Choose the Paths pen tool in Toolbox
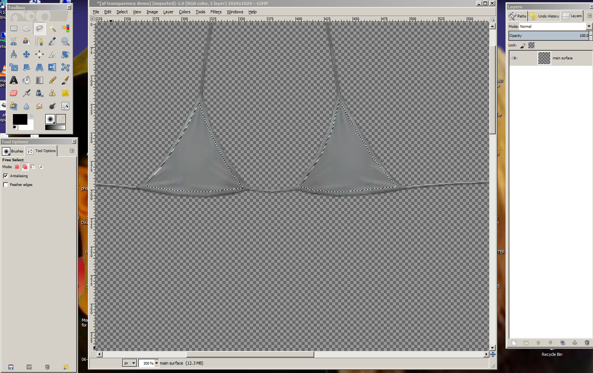Viewport: 593px width, 373px height. (x=40, y=41)
